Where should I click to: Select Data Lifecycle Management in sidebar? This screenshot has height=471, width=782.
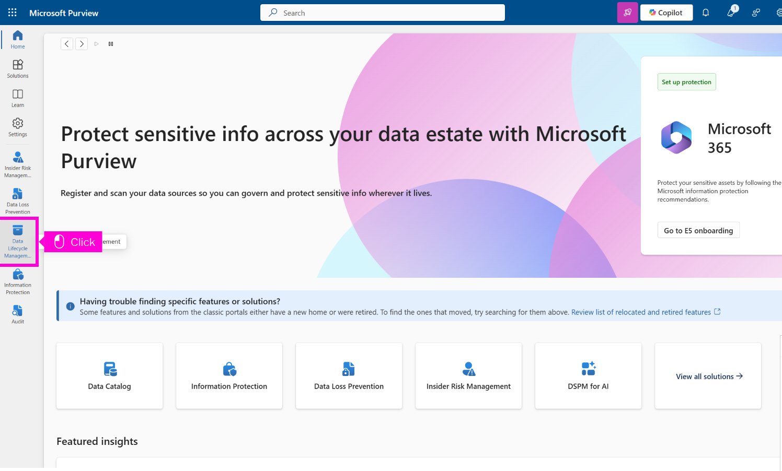[x=18, y=241]
